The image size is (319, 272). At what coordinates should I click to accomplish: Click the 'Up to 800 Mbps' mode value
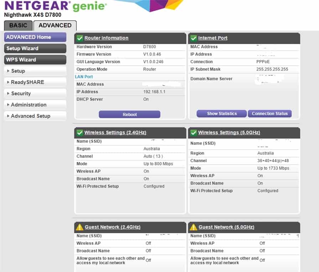tap(158, 164)
